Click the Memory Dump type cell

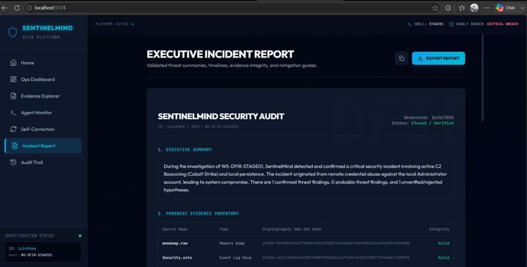pos(232,243)
